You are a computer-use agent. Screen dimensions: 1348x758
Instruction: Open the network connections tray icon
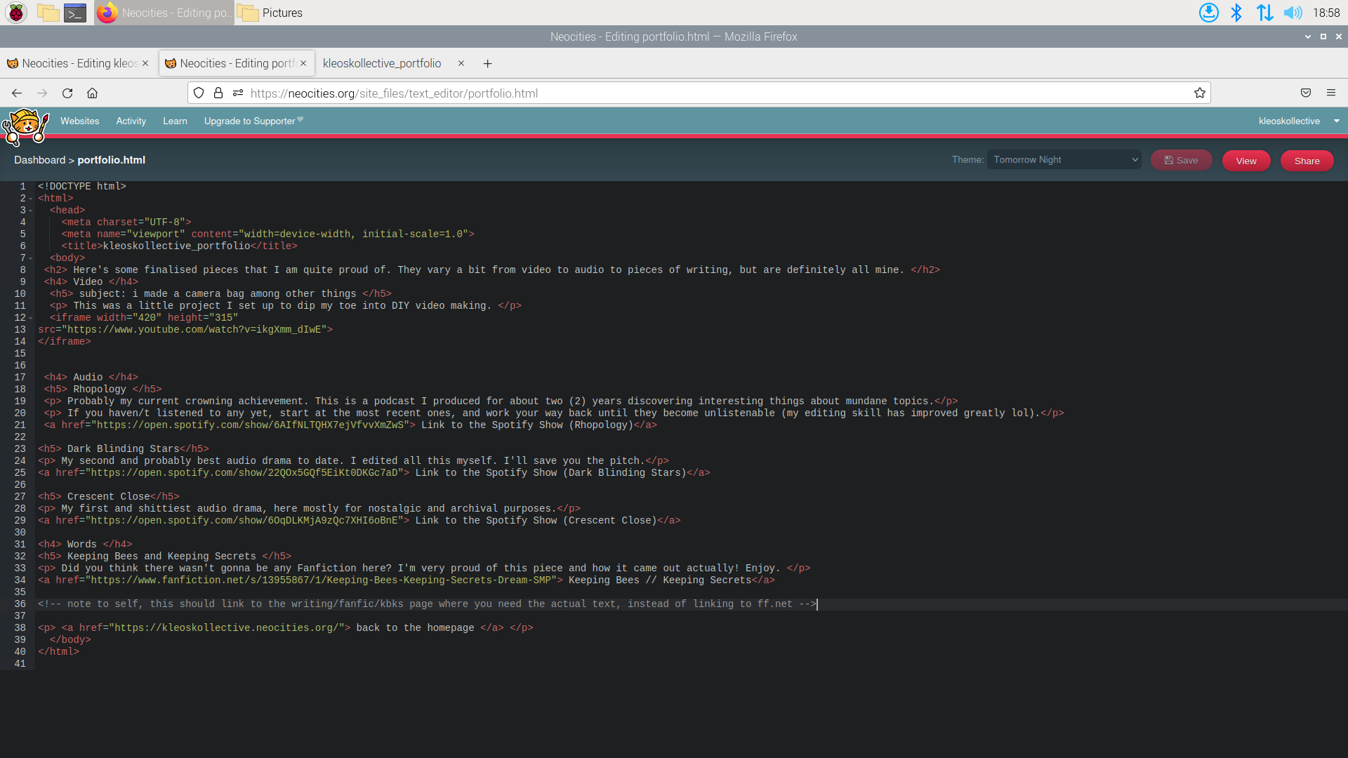(x=1264, y=13)
